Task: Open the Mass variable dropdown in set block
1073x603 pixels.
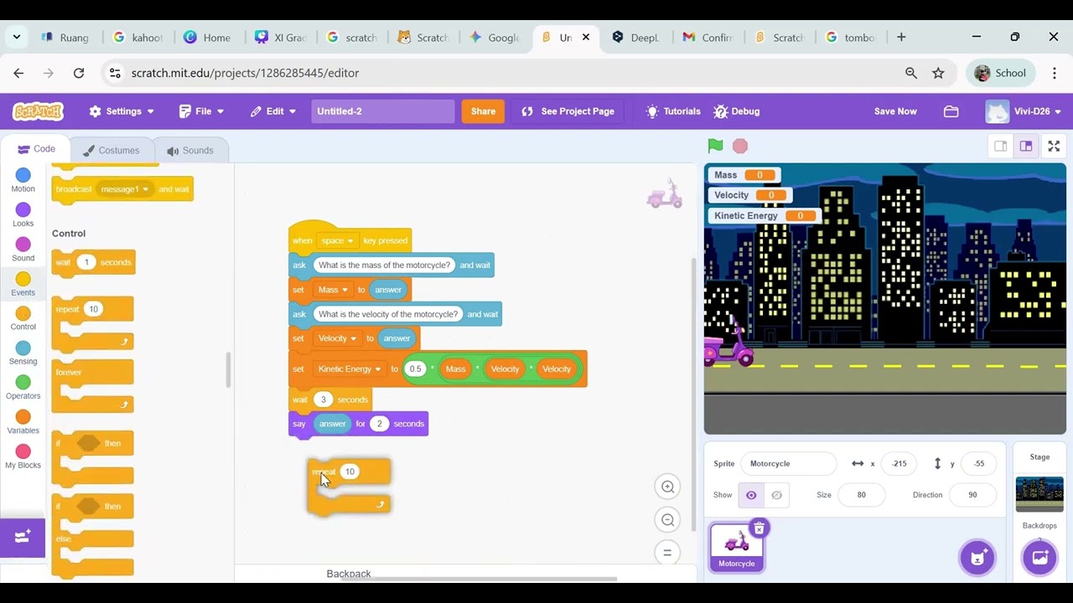Action: click(333, 290)
